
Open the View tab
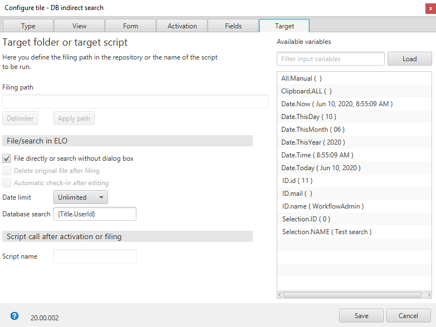coord(79,26)
